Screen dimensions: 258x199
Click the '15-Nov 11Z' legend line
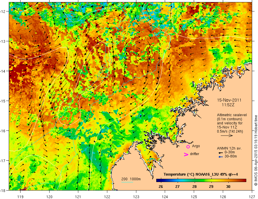pyautogui.click(x=228, y=127)
